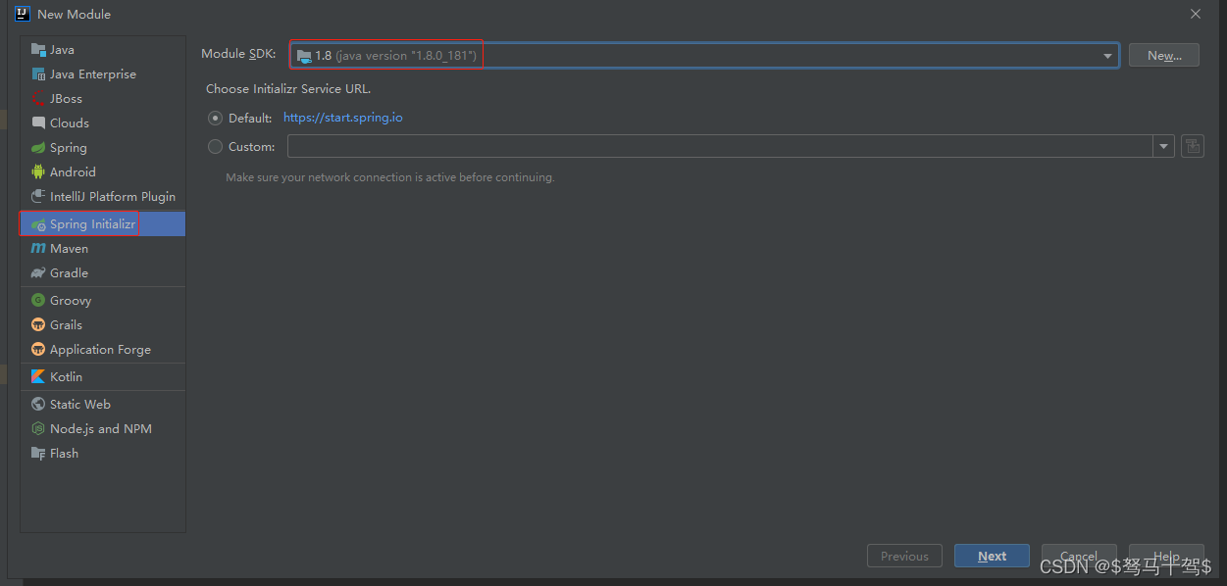Choose Node.js and NPM entry
1227x586 pixels.
coord(103,428)
